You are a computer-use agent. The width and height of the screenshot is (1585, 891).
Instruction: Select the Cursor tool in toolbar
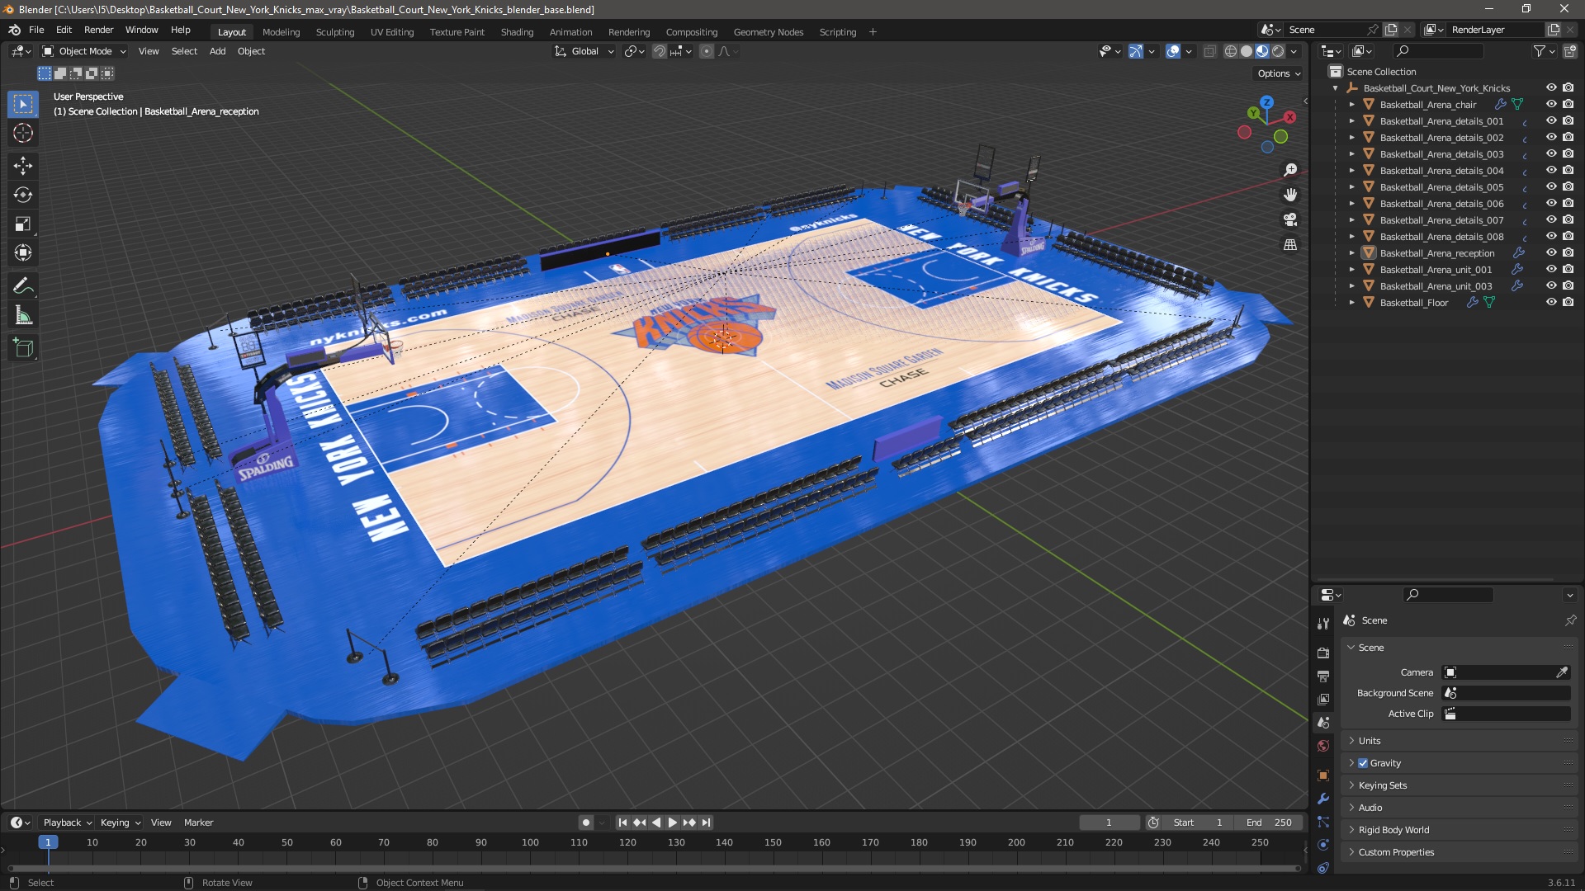pyautogui.click(x=23, y=134)
